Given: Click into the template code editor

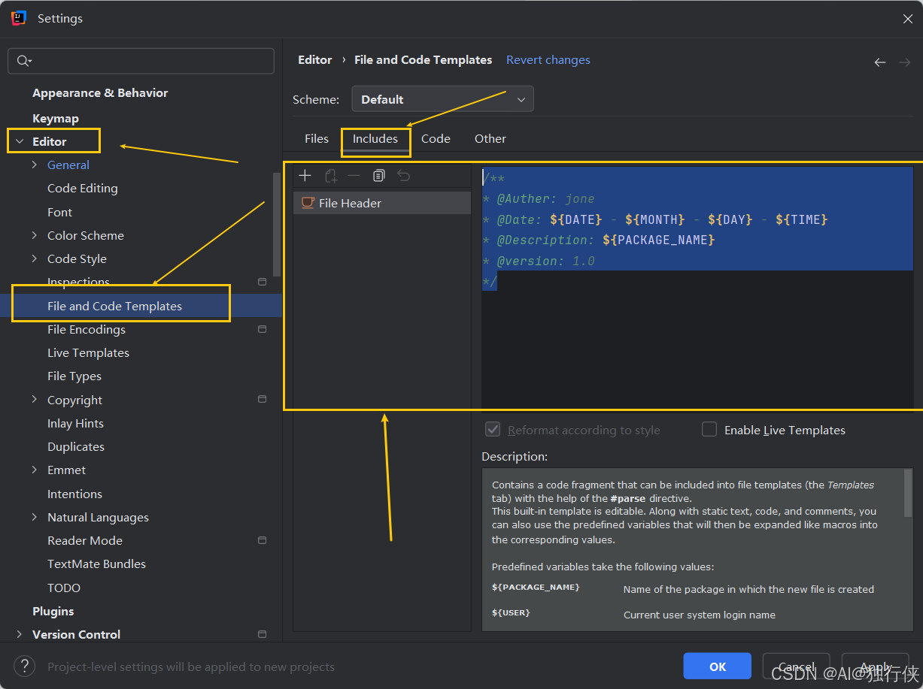Looking at the screenshot, I should tap(697, 288).
